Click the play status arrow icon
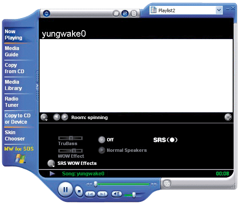Screen dimensions: 239x204 52,174
